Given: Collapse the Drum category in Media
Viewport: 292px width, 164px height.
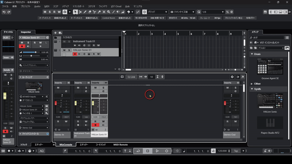Looking at the screenshot, I should pos(252,54).
